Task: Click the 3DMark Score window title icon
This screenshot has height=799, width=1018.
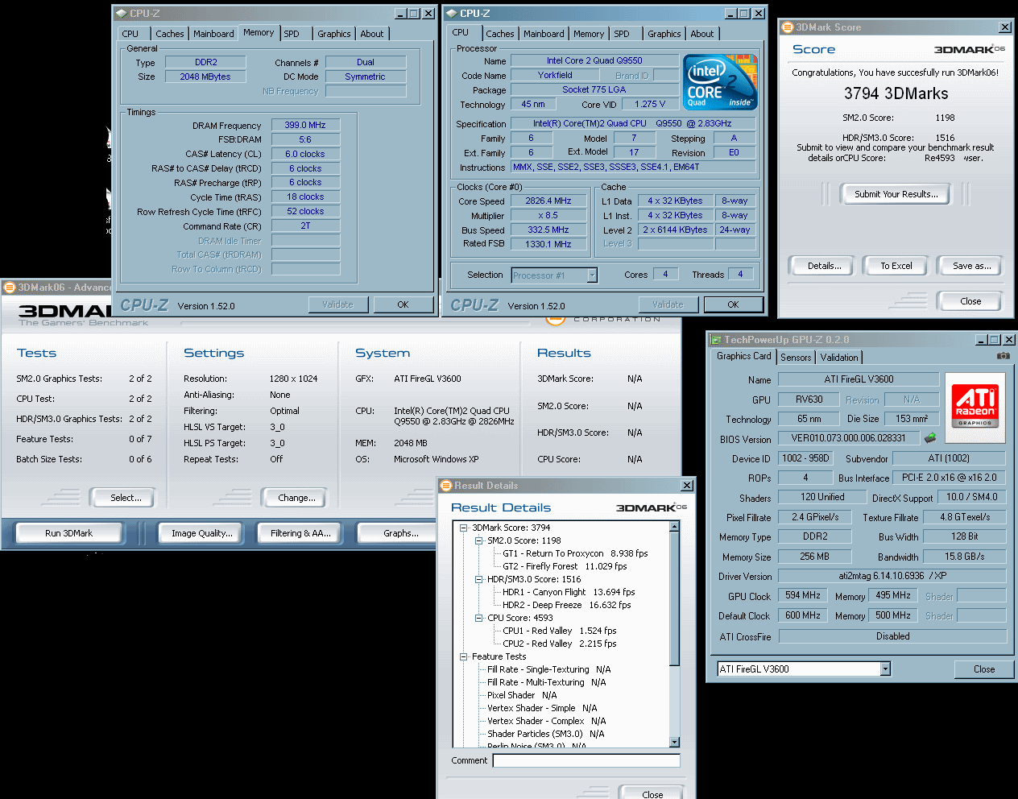Action: 788,27
